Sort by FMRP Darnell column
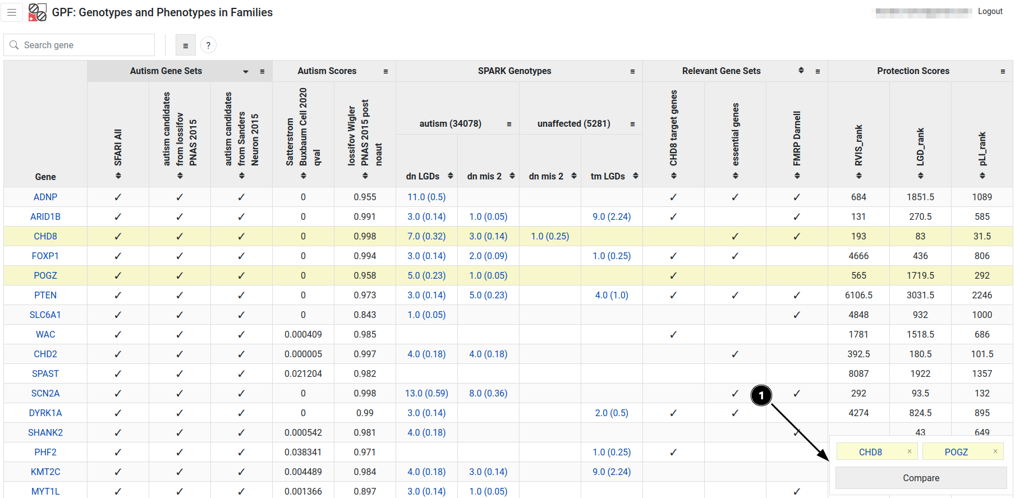 pos(797,176)
